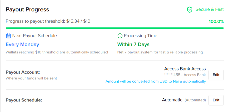
Task: Click the masked account number ending 455
Action: pyautogui.click(x=185, y=75)
